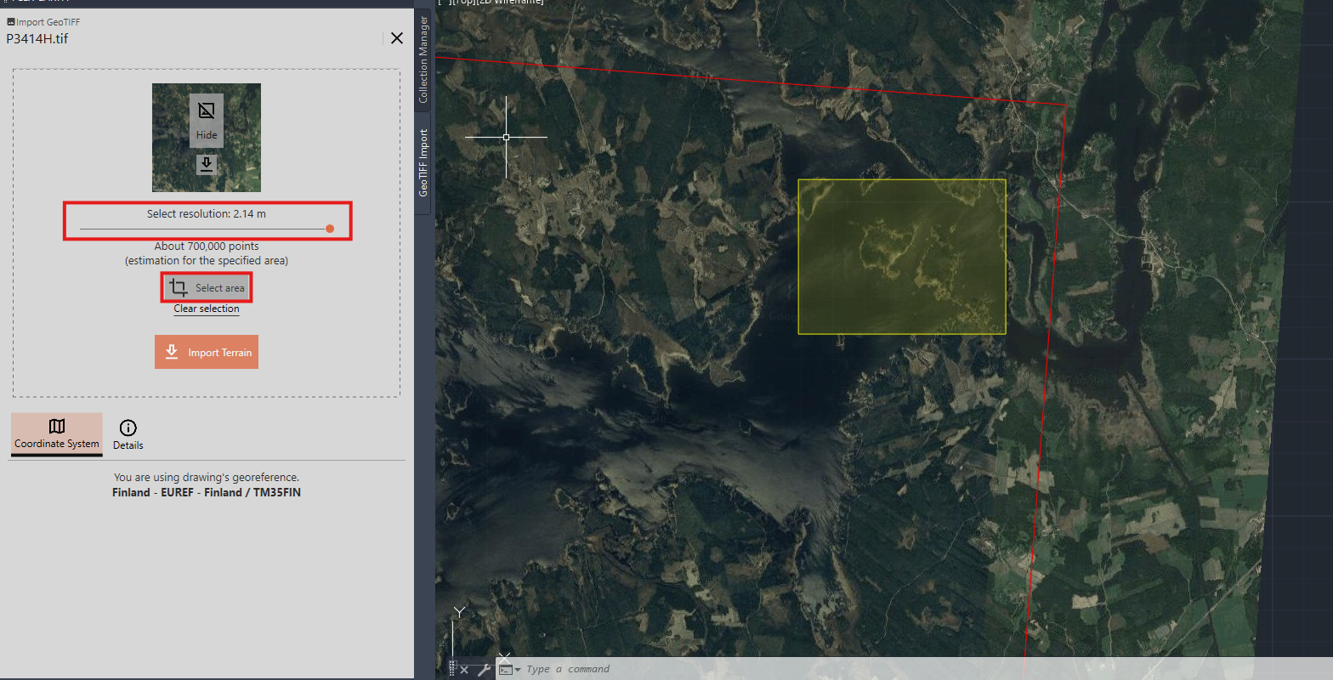1333x680 pixels.
Task: Click the wrench customize icon on the command line
Action: 485,670
